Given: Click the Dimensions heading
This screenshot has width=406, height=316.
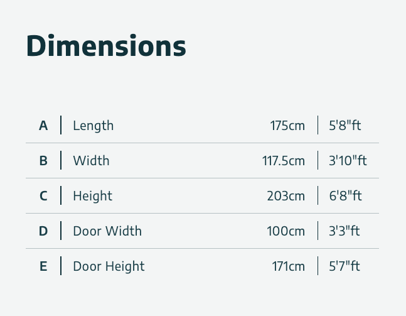Looking at the screenshot, I should [106, 46].
